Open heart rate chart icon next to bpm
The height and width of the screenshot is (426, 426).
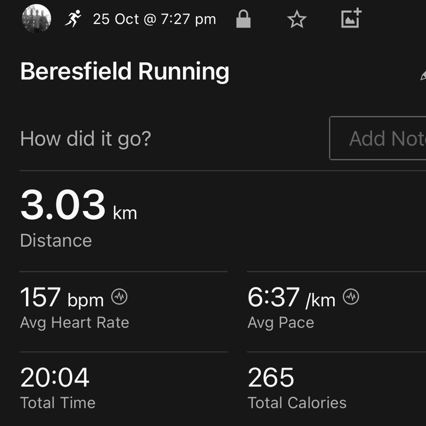[x=119, y=297]
